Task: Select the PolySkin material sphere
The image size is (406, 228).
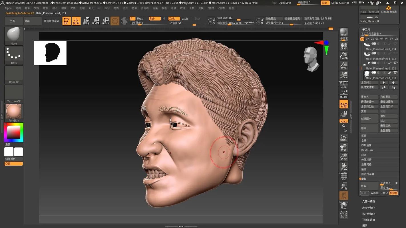Action: 14,113
